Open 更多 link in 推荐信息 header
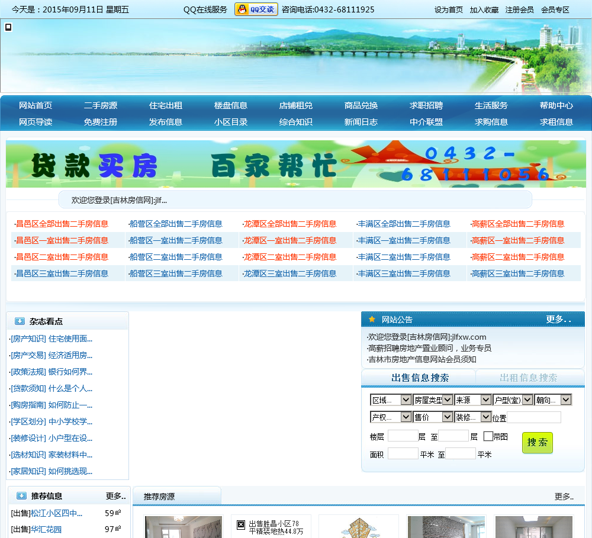Viewport: 592px width, 538px height. 115,496
